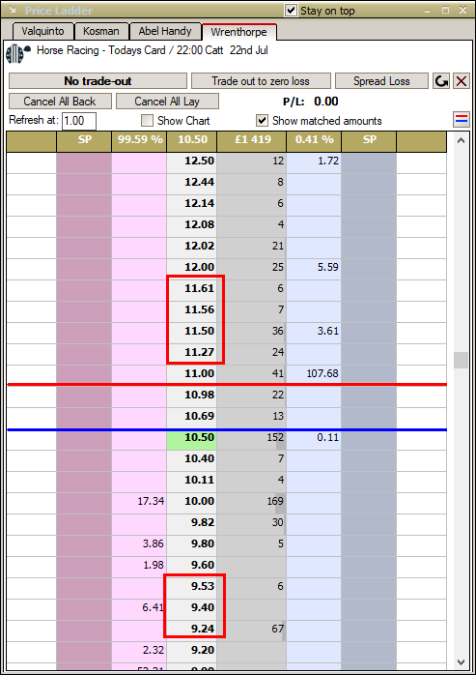
Task: Click the £1 419 column header
Action: point(252,140)
